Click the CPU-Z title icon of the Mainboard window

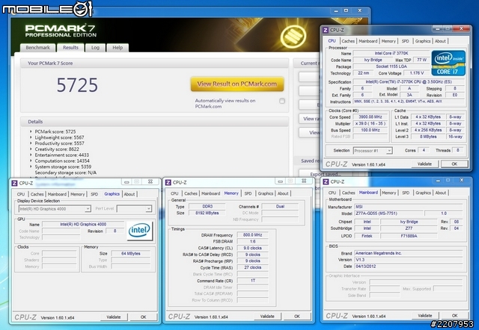click(x=326, y=181)
